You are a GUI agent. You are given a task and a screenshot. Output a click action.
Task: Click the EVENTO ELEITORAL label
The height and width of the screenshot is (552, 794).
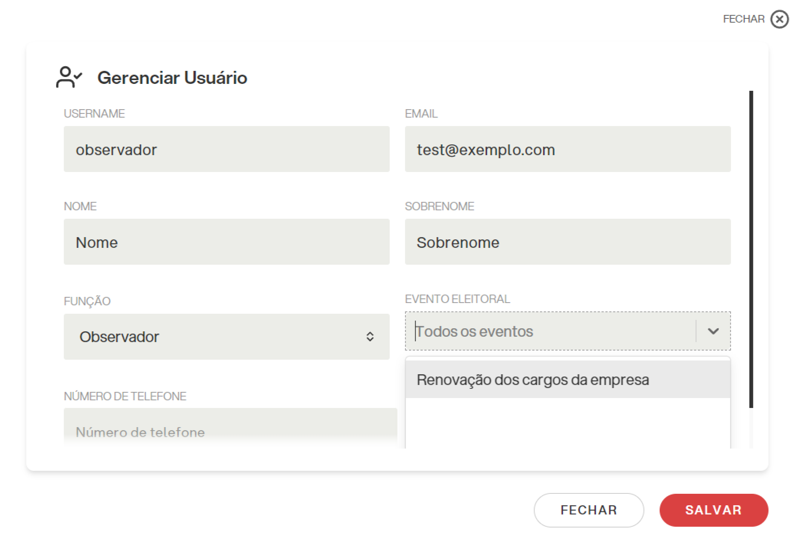click(x=457, y=299)
